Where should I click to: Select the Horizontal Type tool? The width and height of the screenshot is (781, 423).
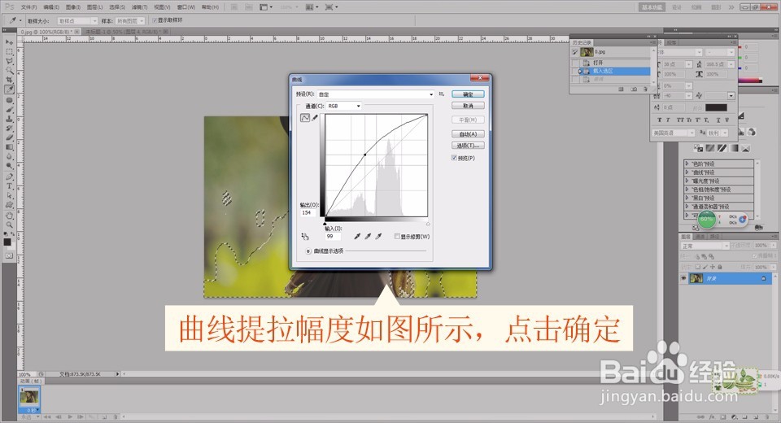[x=9, y=186]
